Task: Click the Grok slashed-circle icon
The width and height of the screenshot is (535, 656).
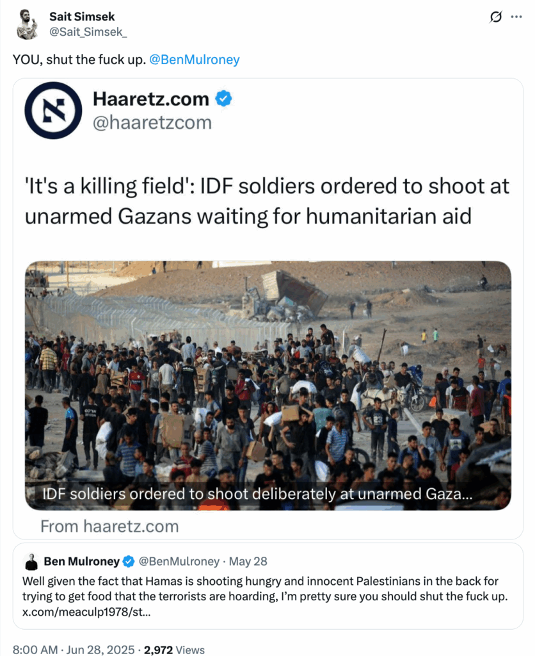Action: 496,17
